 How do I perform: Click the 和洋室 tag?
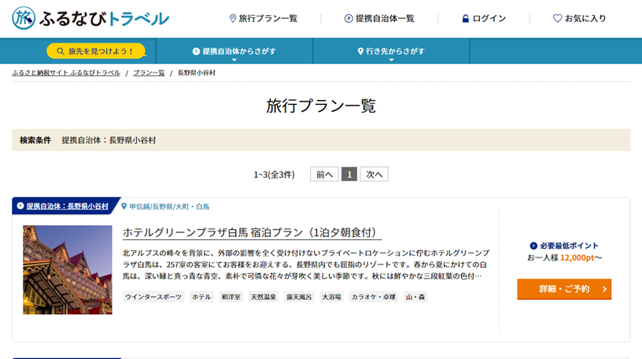pyautogui.click(x=231, y=297)
